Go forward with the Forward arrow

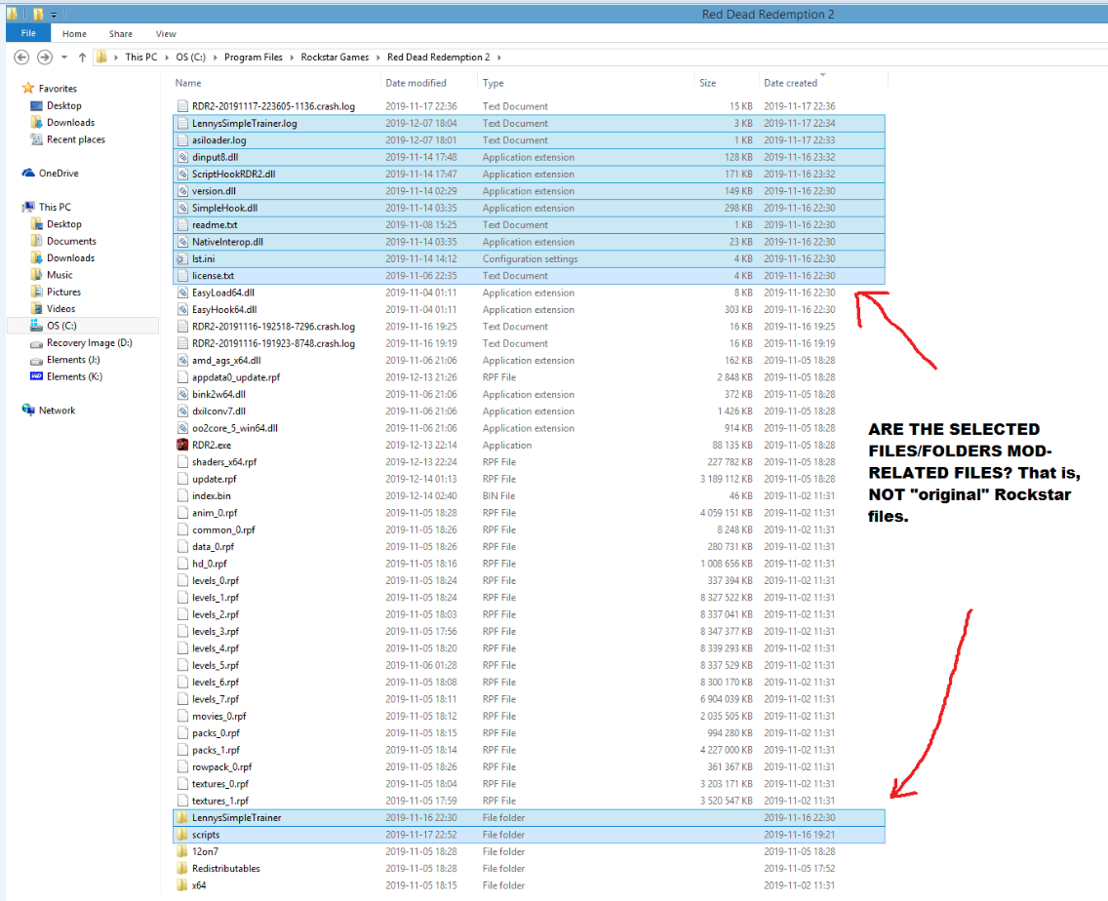[45, 58]
